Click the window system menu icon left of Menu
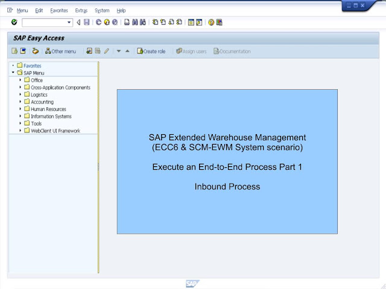Screen dimensions: 386x289 click(x=10, y=10)
